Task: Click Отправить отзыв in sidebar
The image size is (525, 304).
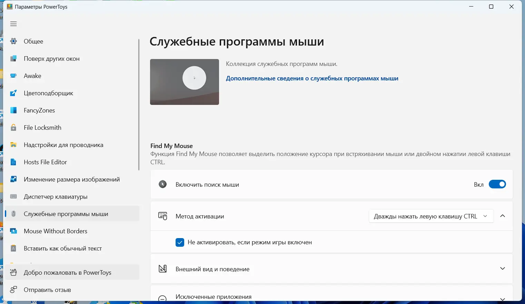Action: point(72,290)
